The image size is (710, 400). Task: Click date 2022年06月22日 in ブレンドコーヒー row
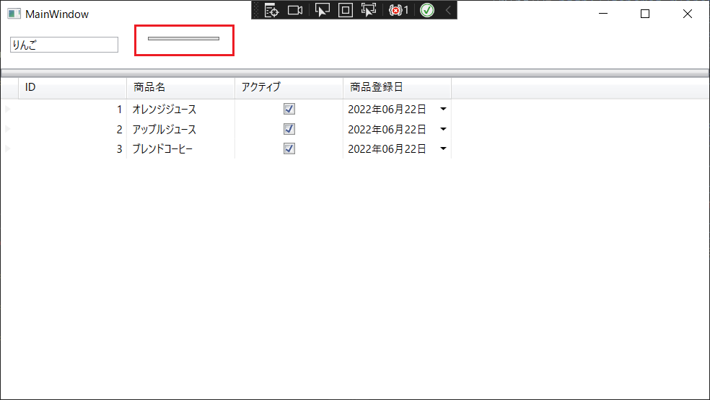pos(387,148)
